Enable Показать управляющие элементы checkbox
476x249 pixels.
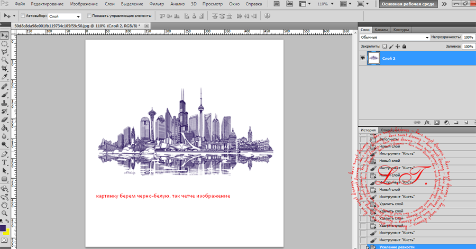89,15
